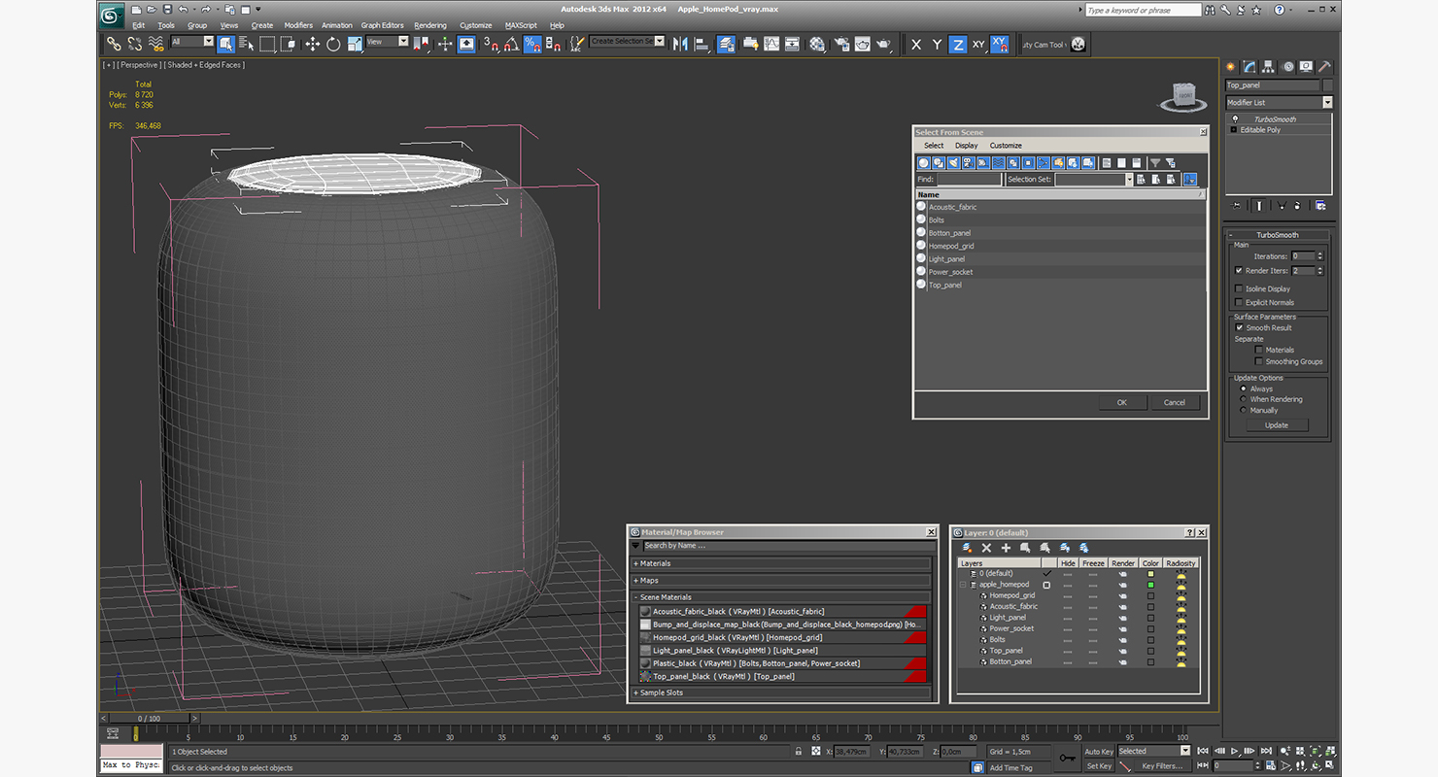1438x777 pixels.
Task: Restrict to Z axis constraint
Action: 957,44
